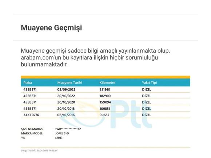The image size is (211, 158).
Task: Click the arabam.com disclaimer paragraph
Action: click(95, 58)
